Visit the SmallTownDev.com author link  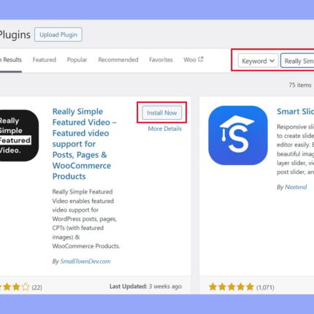pos(85,261)
